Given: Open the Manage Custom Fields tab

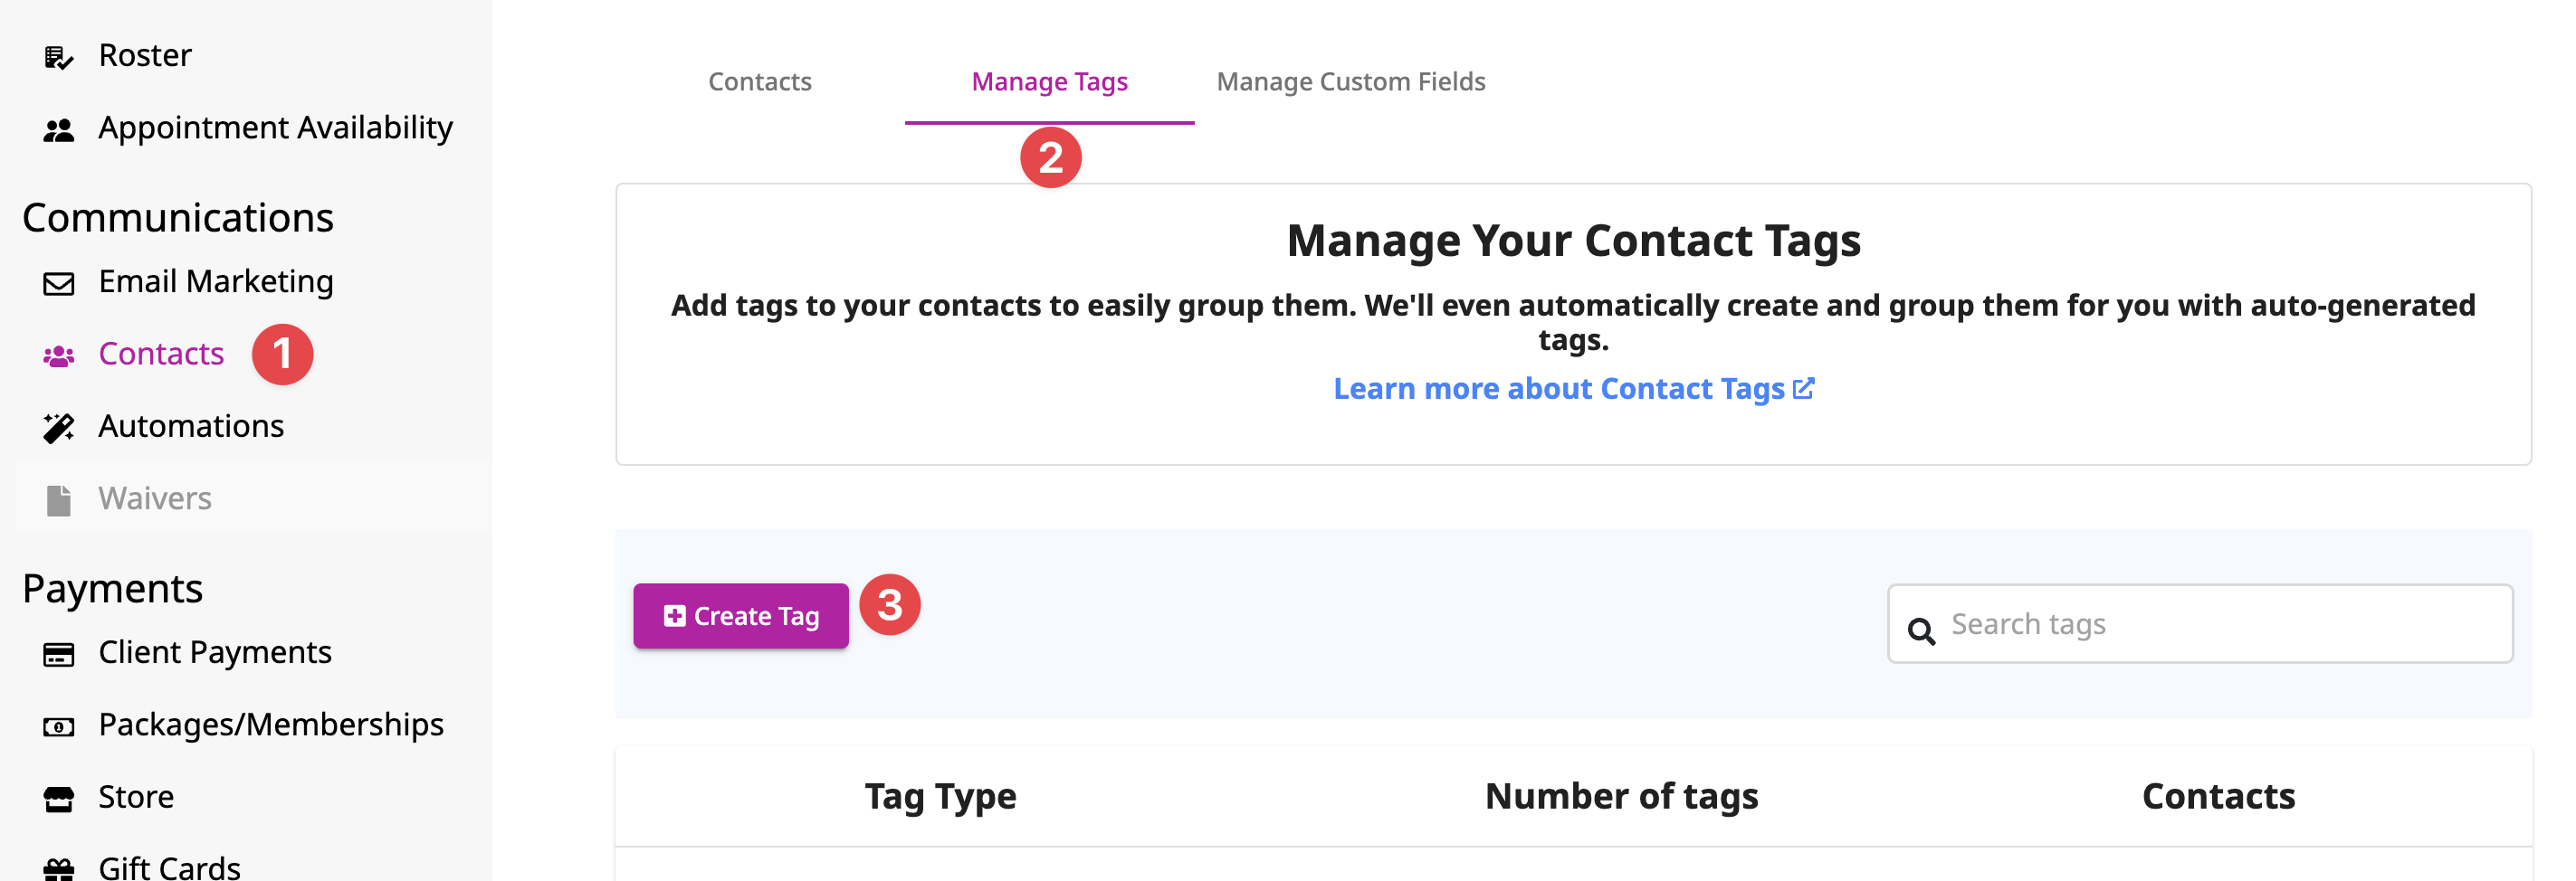Looking at the screenshot, I should click(x=1351, y=82).
